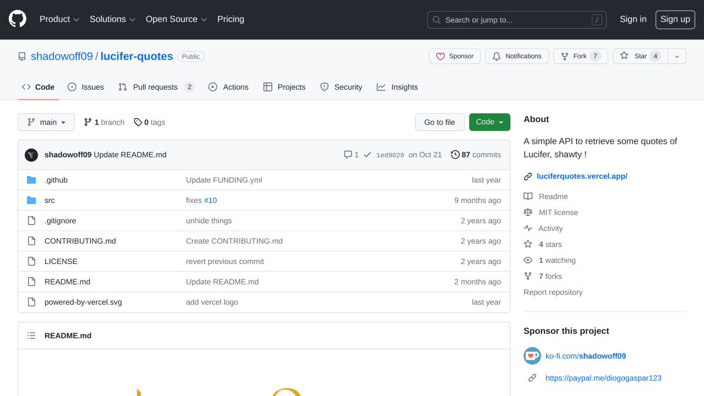Open the GitHub logo homepage icon
Screen dimensions: 704x396
18,19
